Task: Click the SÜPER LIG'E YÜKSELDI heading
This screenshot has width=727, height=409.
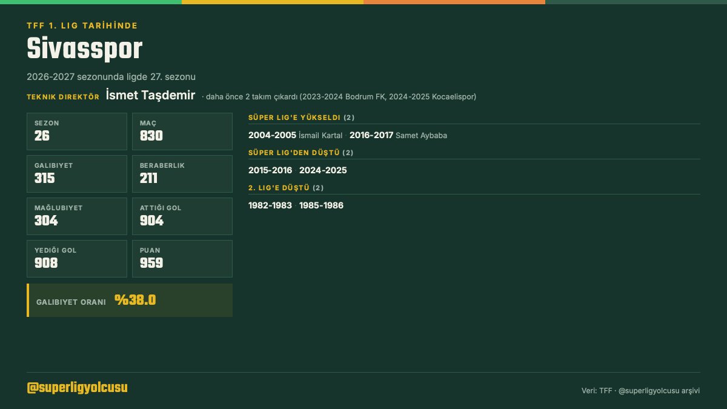Action: [x=294, y=118]
